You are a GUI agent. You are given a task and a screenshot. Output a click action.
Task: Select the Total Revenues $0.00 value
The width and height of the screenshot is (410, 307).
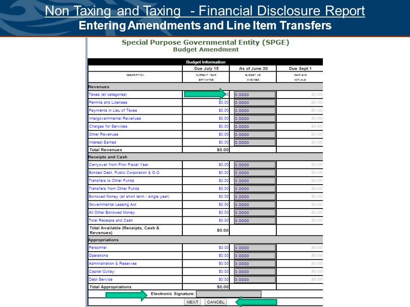pyautogui.click(x=223, y=150)
